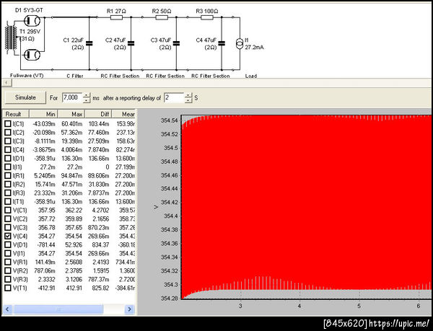Screen dimensions: 433x331
Task: Select capacitor C4 47uF symbol
Action: click(222, 43)
